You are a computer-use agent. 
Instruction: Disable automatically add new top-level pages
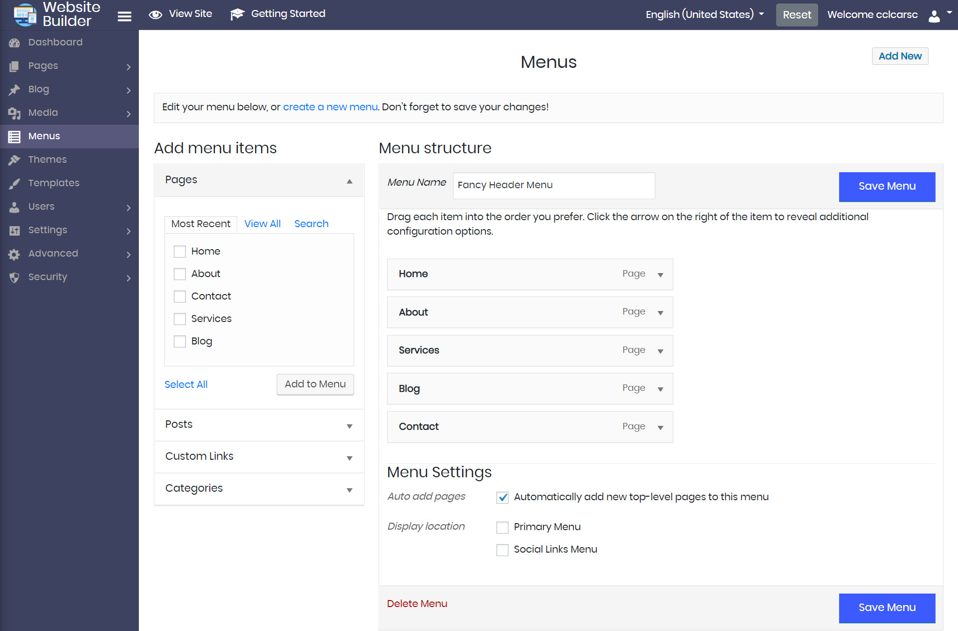coord(502,497)
